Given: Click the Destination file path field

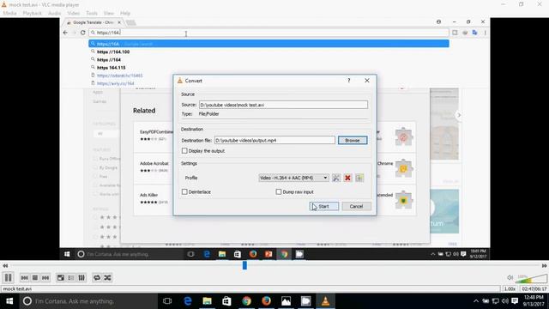Looking at the screenshot, I should point(274,140).
